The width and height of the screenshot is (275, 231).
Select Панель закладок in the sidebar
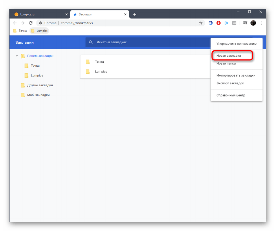pyautogui.click(x=40, y=56)
